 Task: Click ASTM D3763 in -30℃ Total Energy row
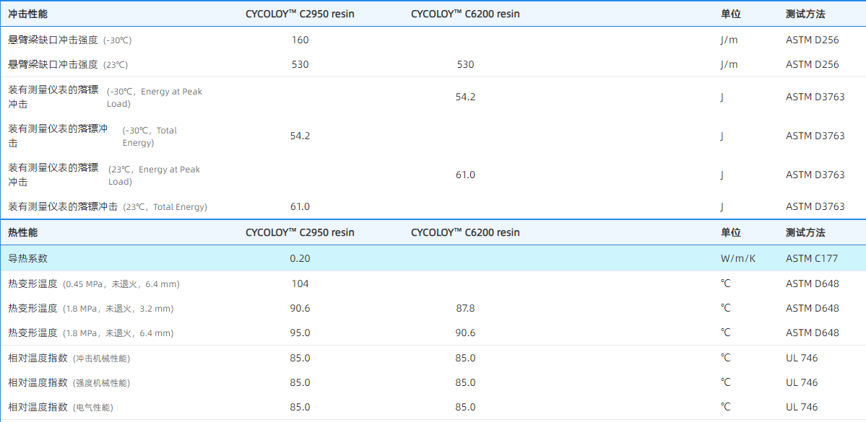click(815, 136)
